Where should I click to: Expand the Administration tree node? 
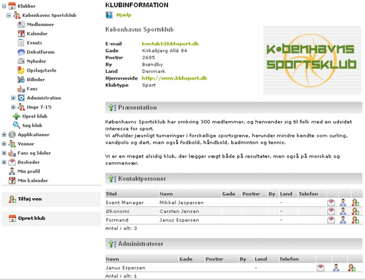13,98
